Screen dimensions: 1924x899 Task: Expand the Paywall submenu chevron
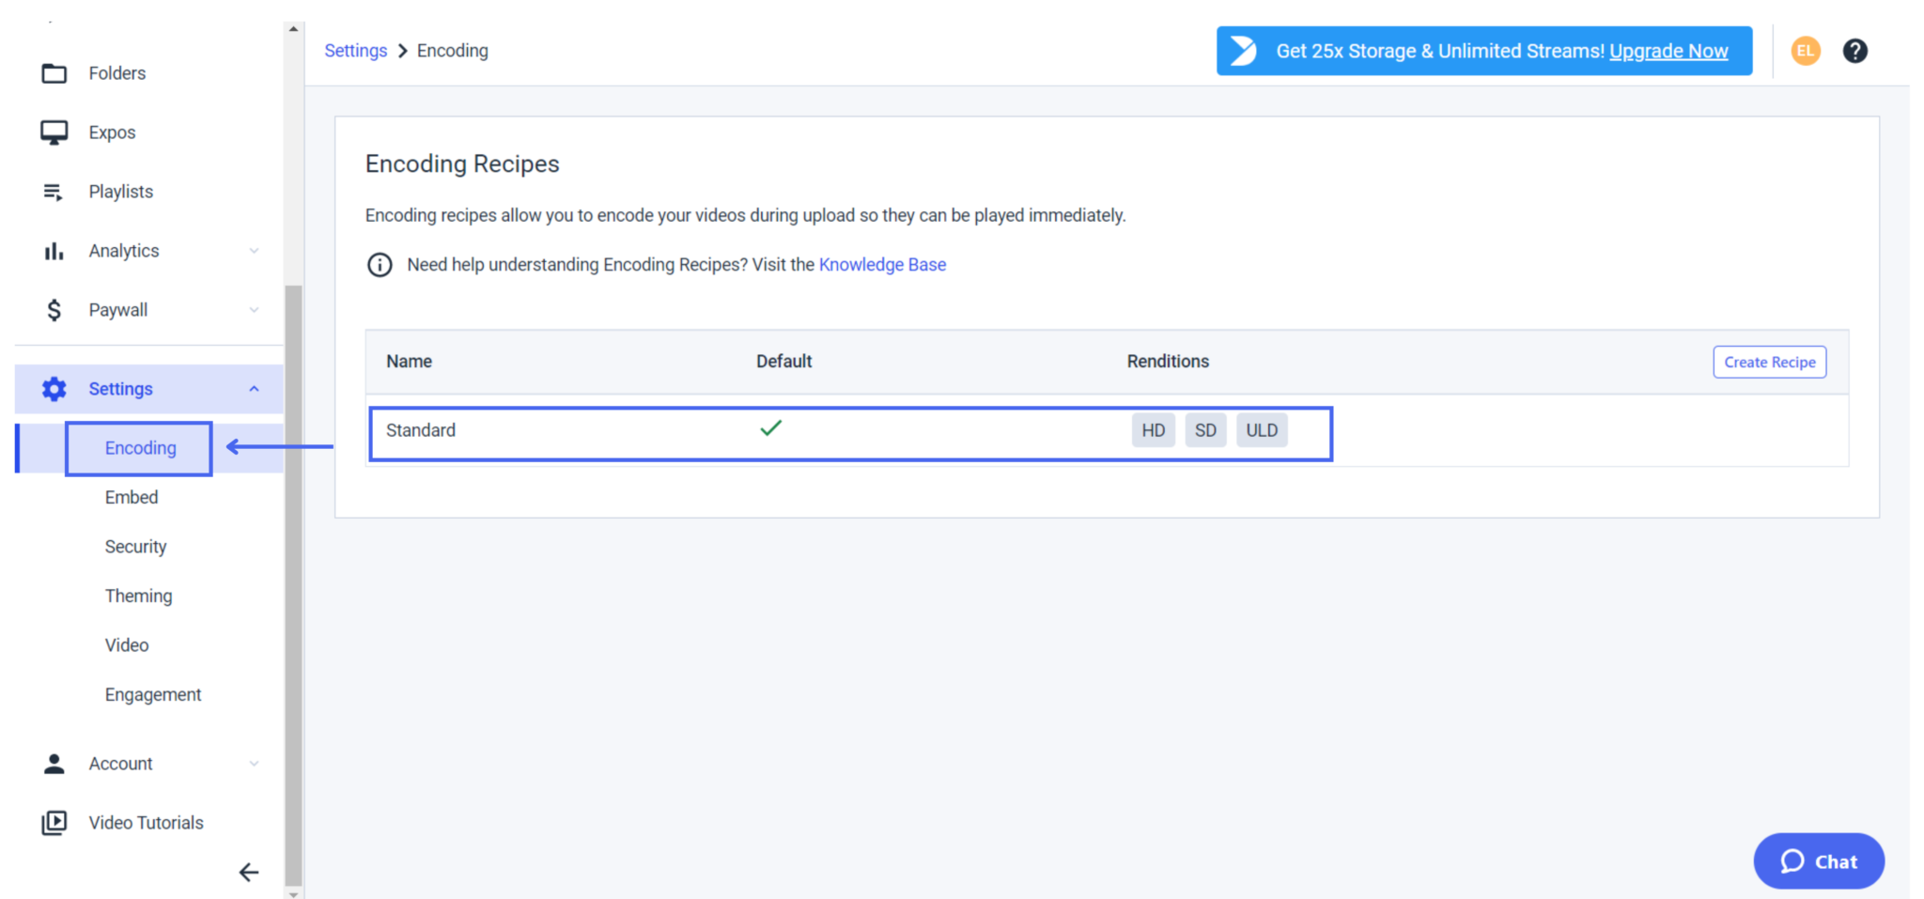click(x=254, y=310)
